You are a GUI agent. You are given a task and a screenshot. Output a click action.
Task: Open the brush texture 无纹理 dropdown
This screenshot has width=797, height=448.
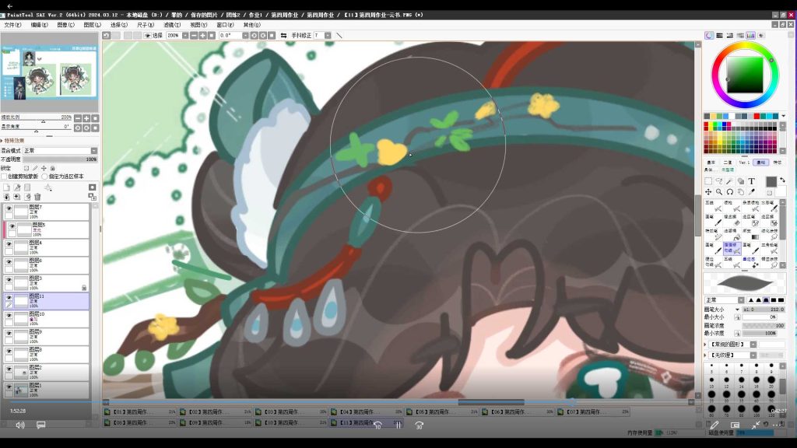pyautogui.click(x=753, y=355)
